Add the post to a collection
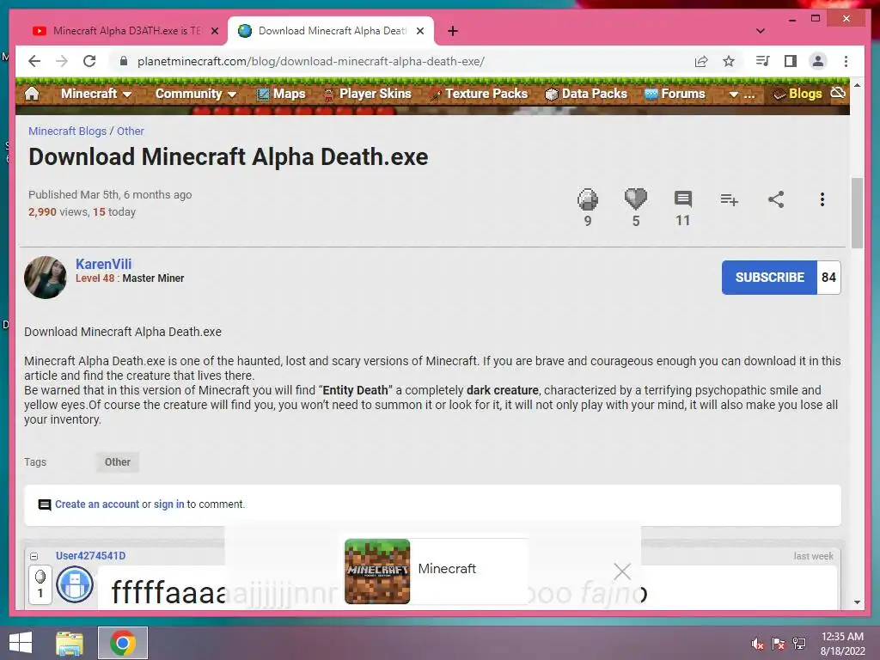The image size is (880, 660). tap(729, 199)
